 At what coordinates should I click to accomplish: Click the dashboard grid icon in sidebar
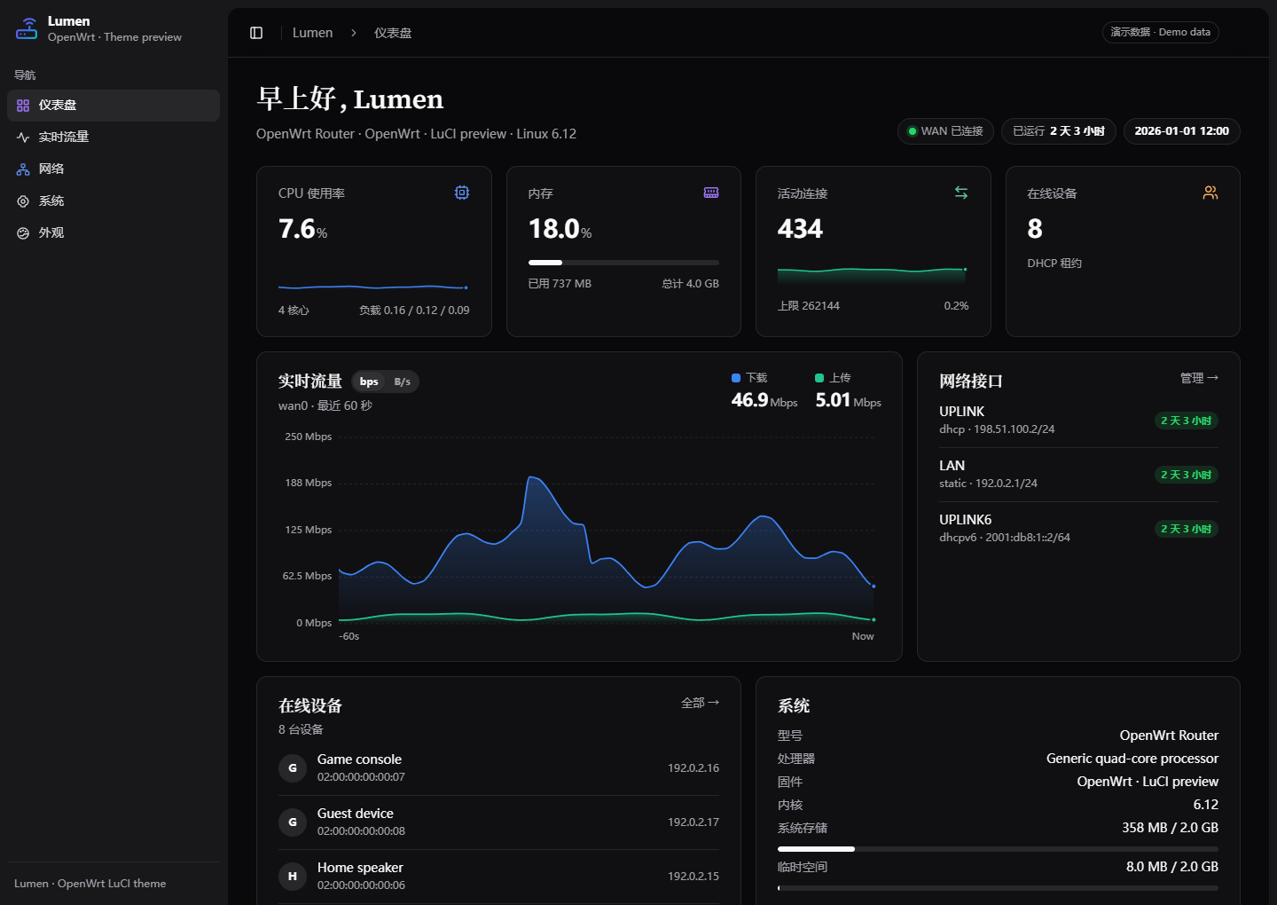pyautogui.click(x=23, y=106)
